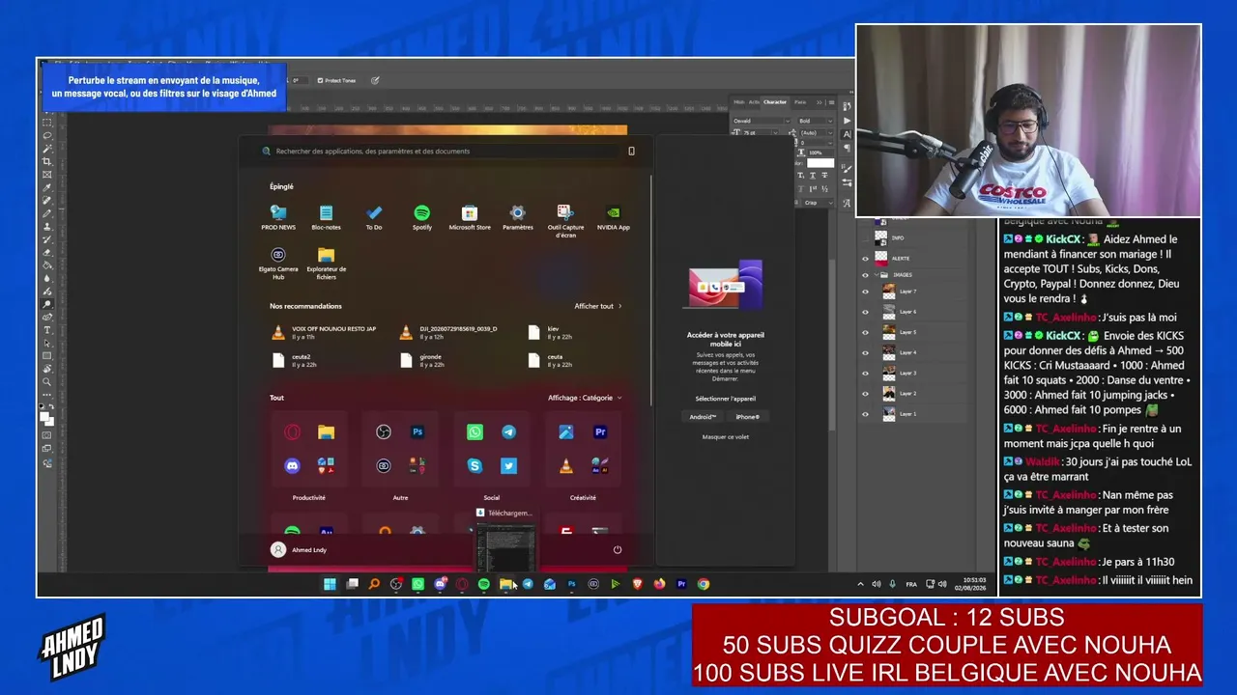Hide the ALERTE layer in Photoshop

click(x=865, y=259)
